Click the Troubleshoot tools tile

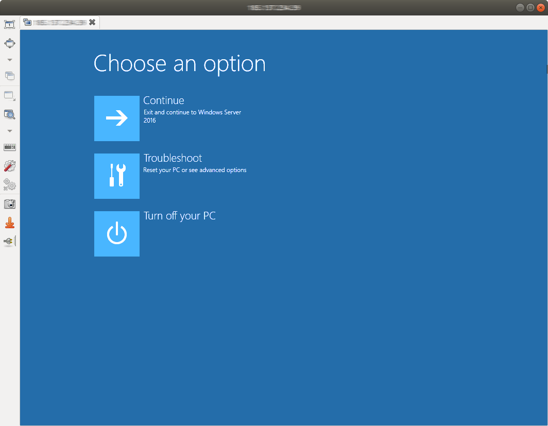[x=117, y=176]
